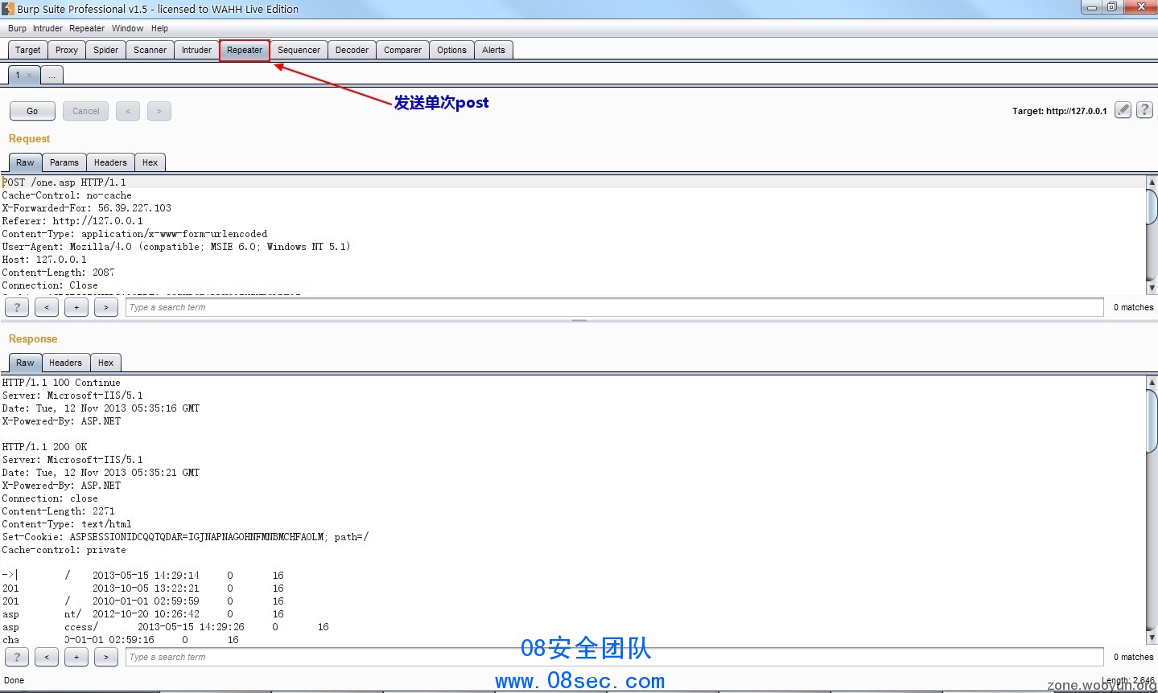Click the Target: http://127.0.0.1 label
Screen dimensions: 1158x693
[1059, 111]
